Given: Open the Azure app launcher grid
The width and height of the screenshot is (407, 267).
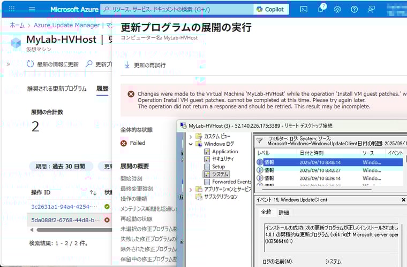Looking at the screenshot, I should (12, 9).
